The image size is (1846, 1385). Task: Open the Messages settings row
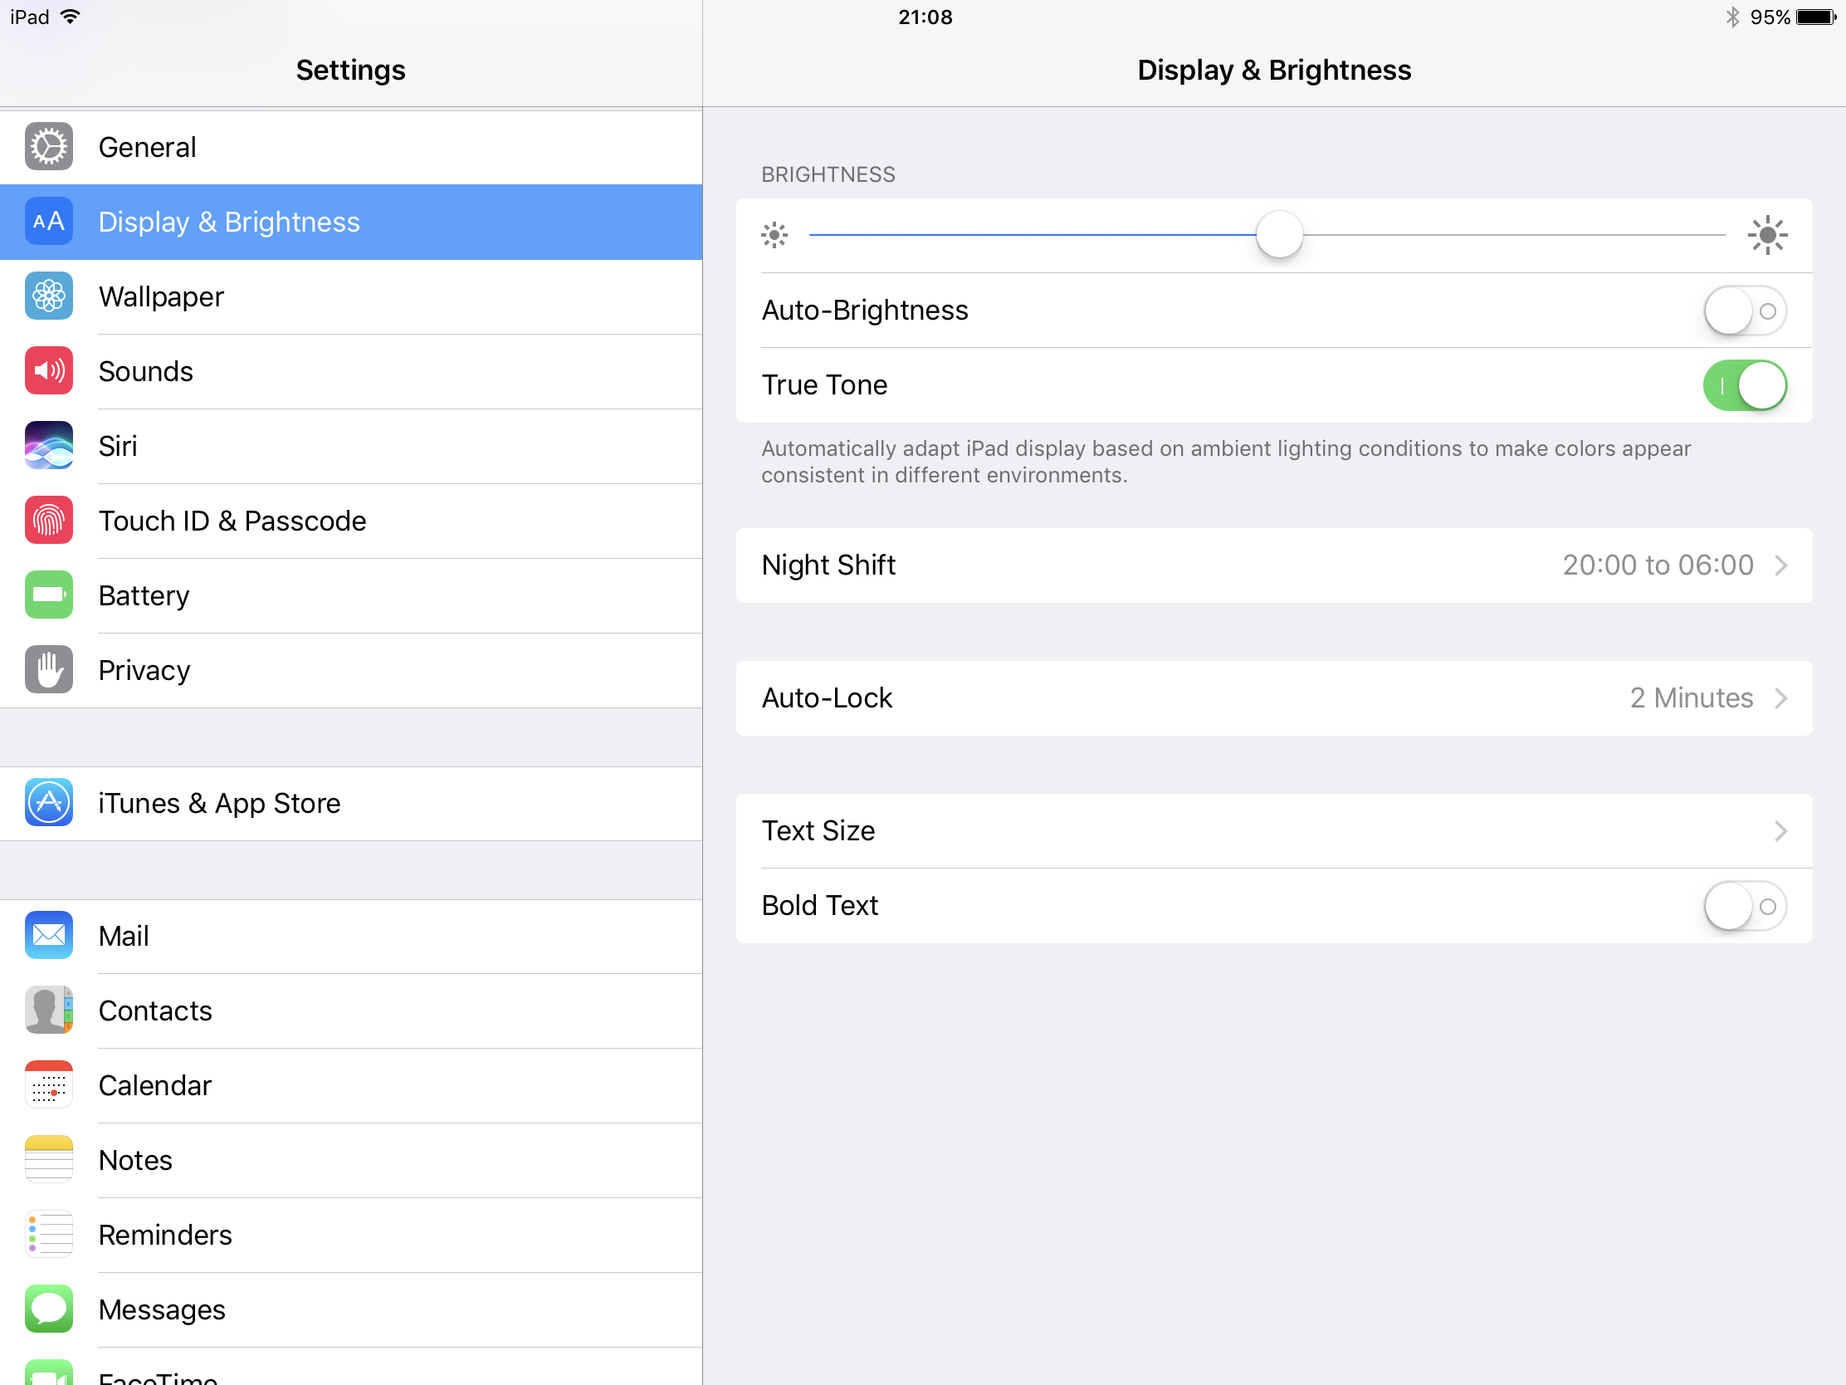[x=162, y=1310]
